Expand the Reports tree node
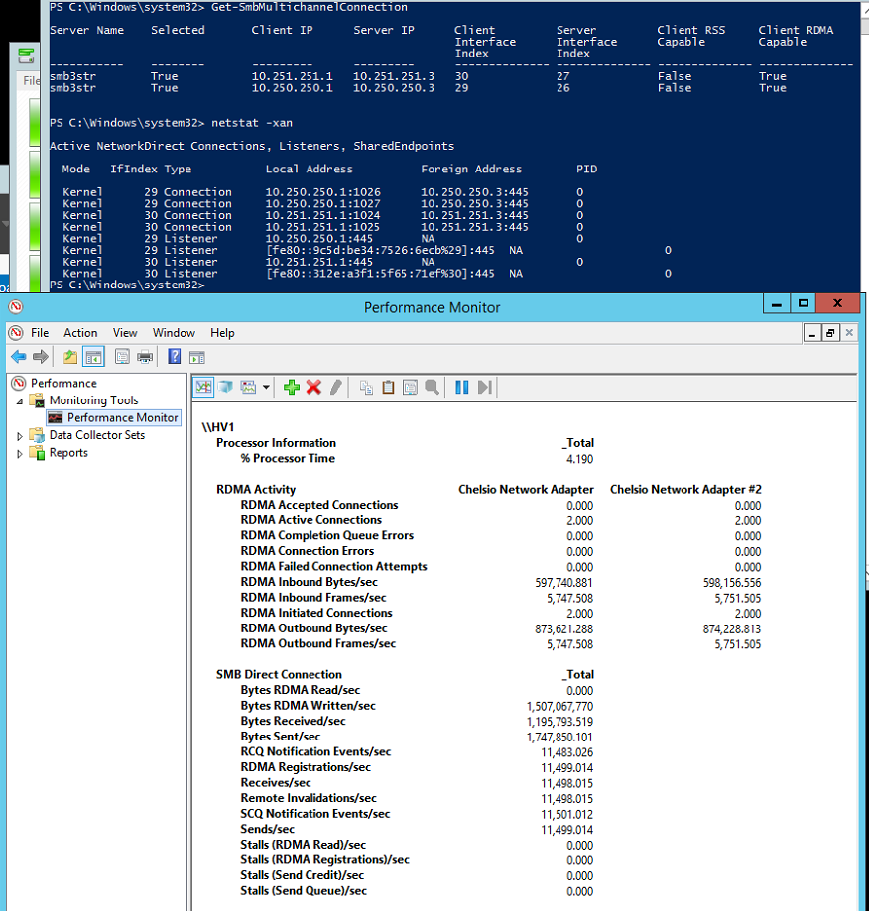This screenshot has height=911, width=869. (x=20, y=454)
